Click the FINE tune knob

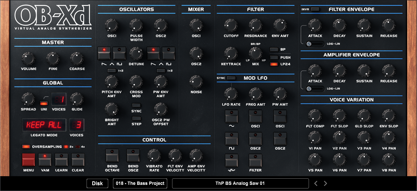coord(52,59)
